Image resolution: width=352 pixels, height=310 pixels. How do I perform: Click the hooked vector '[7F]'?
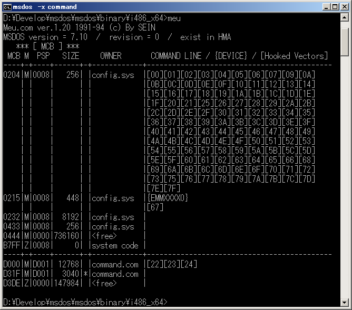coord(172,189)
